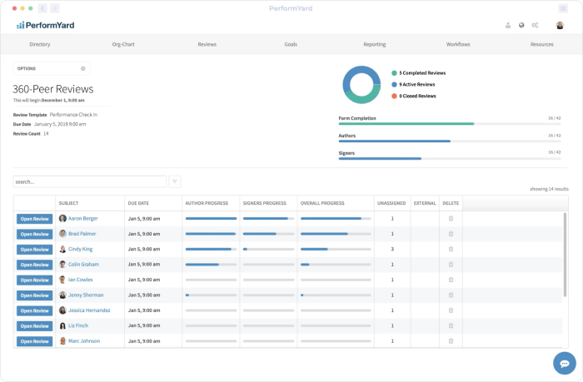Open Review for Jessica Hernandez

coord(35,310)
